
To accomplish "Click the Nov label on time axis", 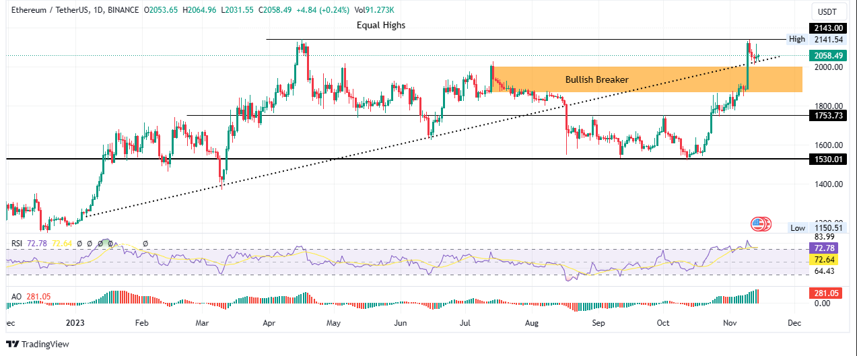I will click(x=730, y=323).
